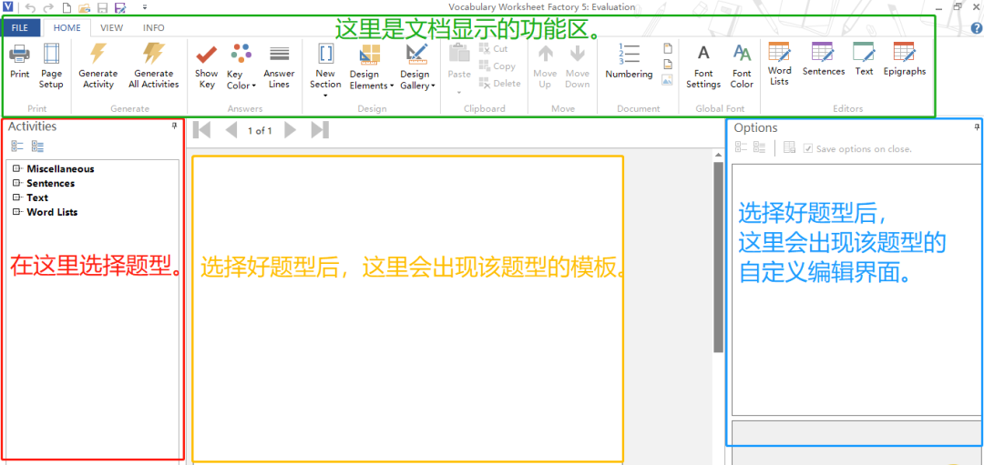Open the Customize Quick Access Toolbar dropdown
Screen dimensions: 984x465
pyautogui.click(x=145, y=7)
